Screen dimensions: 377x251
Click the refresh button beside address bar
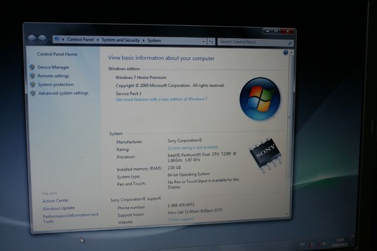[x=211, y=41]
